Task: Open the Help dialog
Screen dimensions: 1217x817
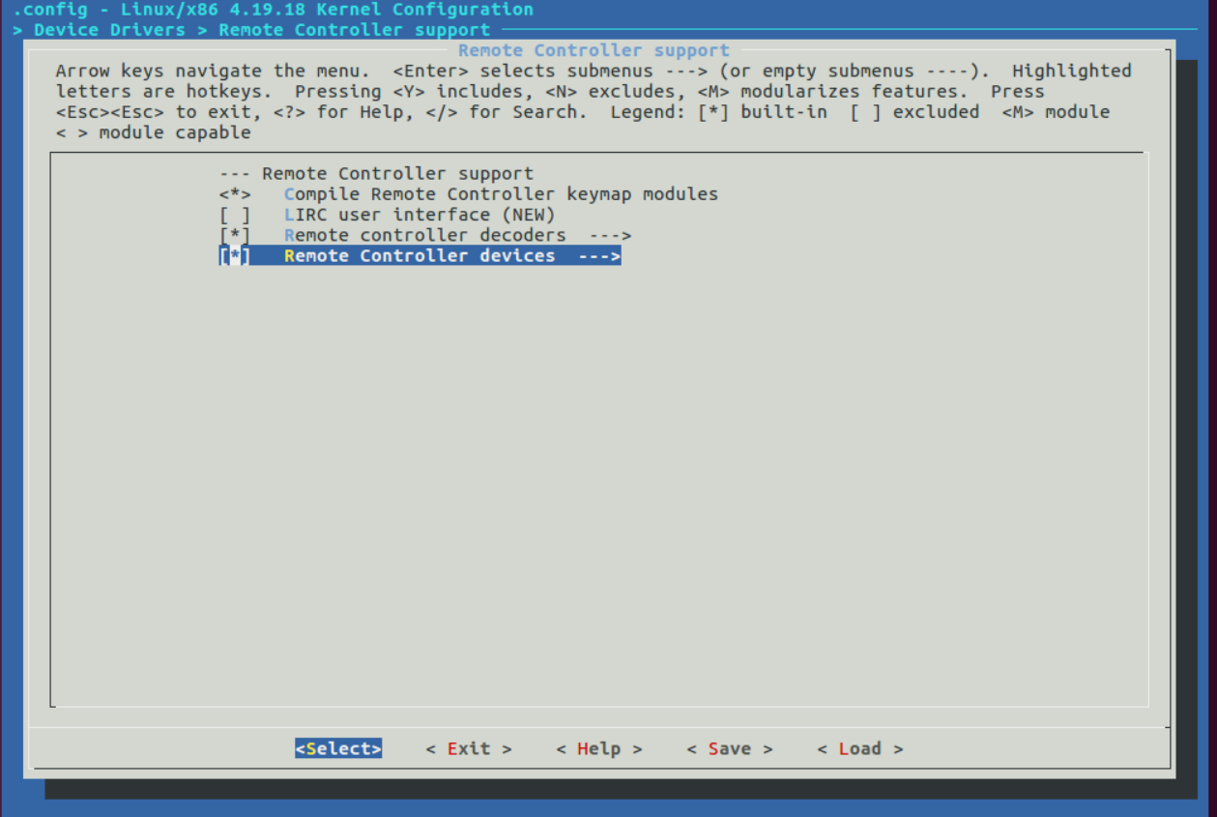Action: pos(598,747)
